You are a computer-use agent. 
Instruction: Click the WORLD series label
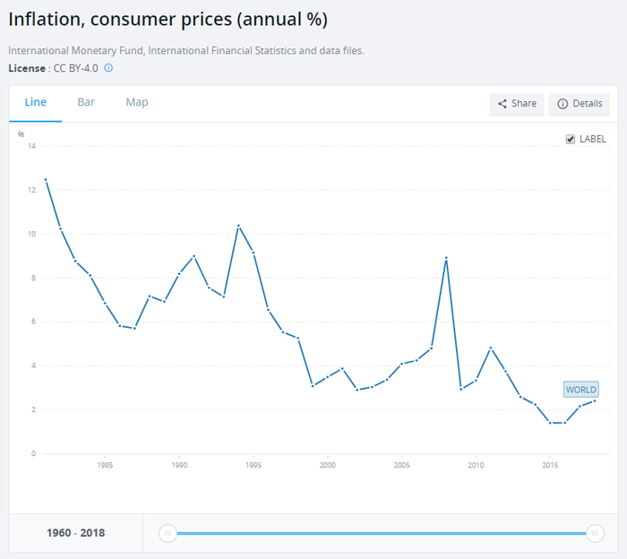tap(580, 390)
